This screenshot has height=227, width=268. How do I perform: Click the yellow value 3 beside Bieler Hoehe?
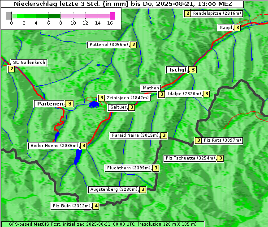pos(83,146)
